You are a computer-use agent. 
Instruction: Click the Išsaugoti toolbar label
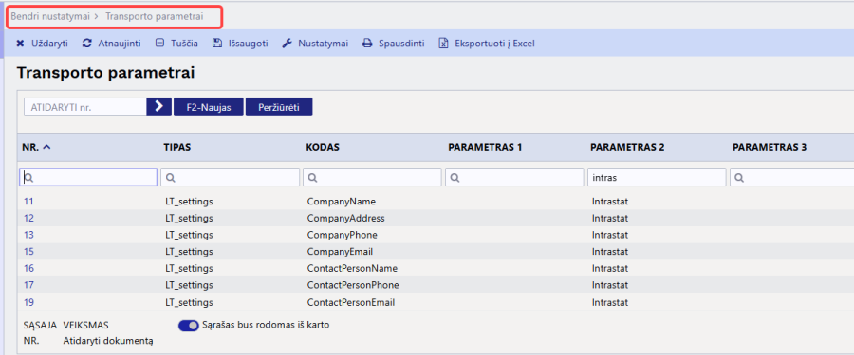click(248, 44)
